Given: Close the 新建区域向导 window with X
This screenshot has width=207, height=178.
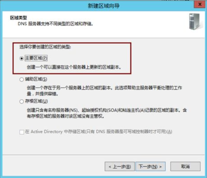Looking at the screenshot, I should 200,4.
